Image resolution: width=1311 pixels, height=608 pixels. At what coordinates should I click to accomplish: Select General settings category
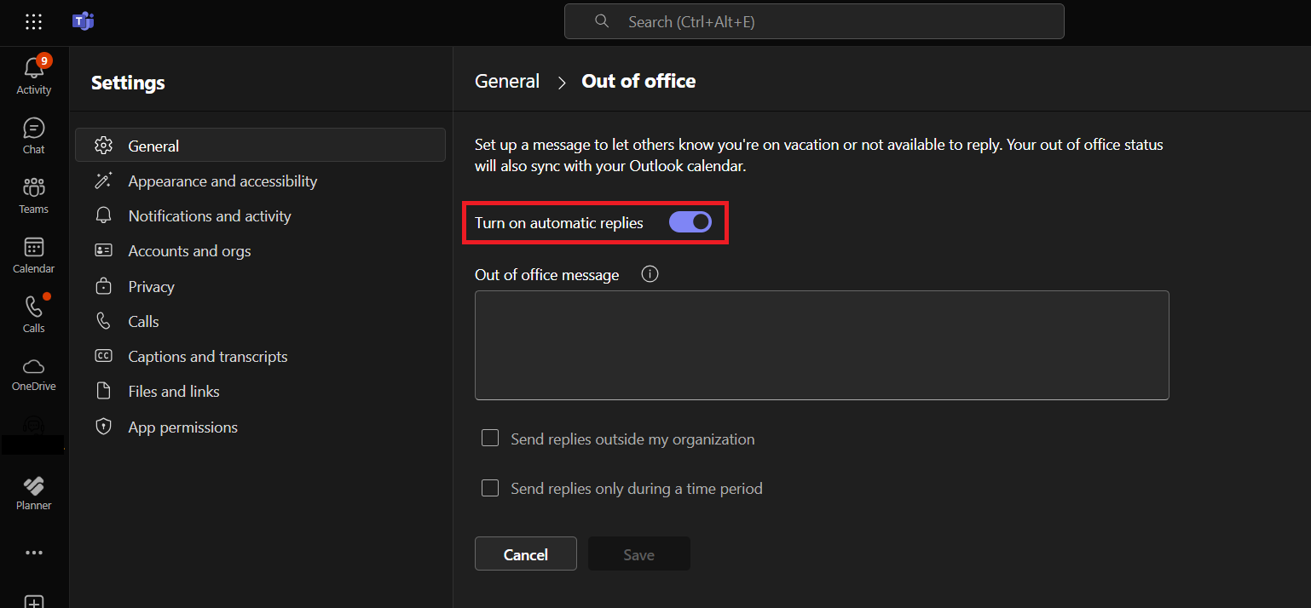pyautogui.click(x=260, y=146)
